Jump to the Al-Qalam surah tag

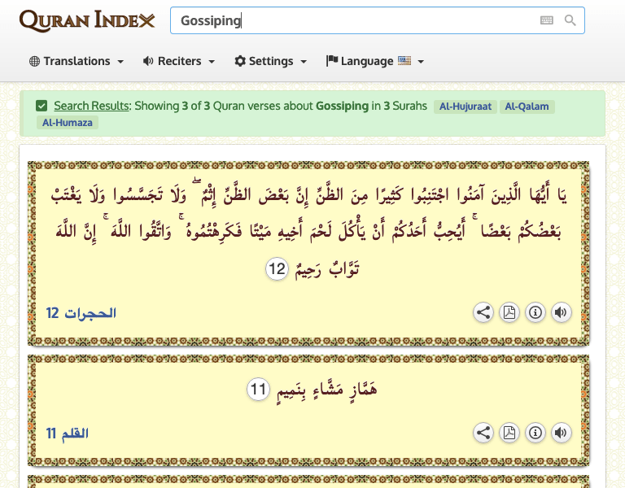point(527,107)
